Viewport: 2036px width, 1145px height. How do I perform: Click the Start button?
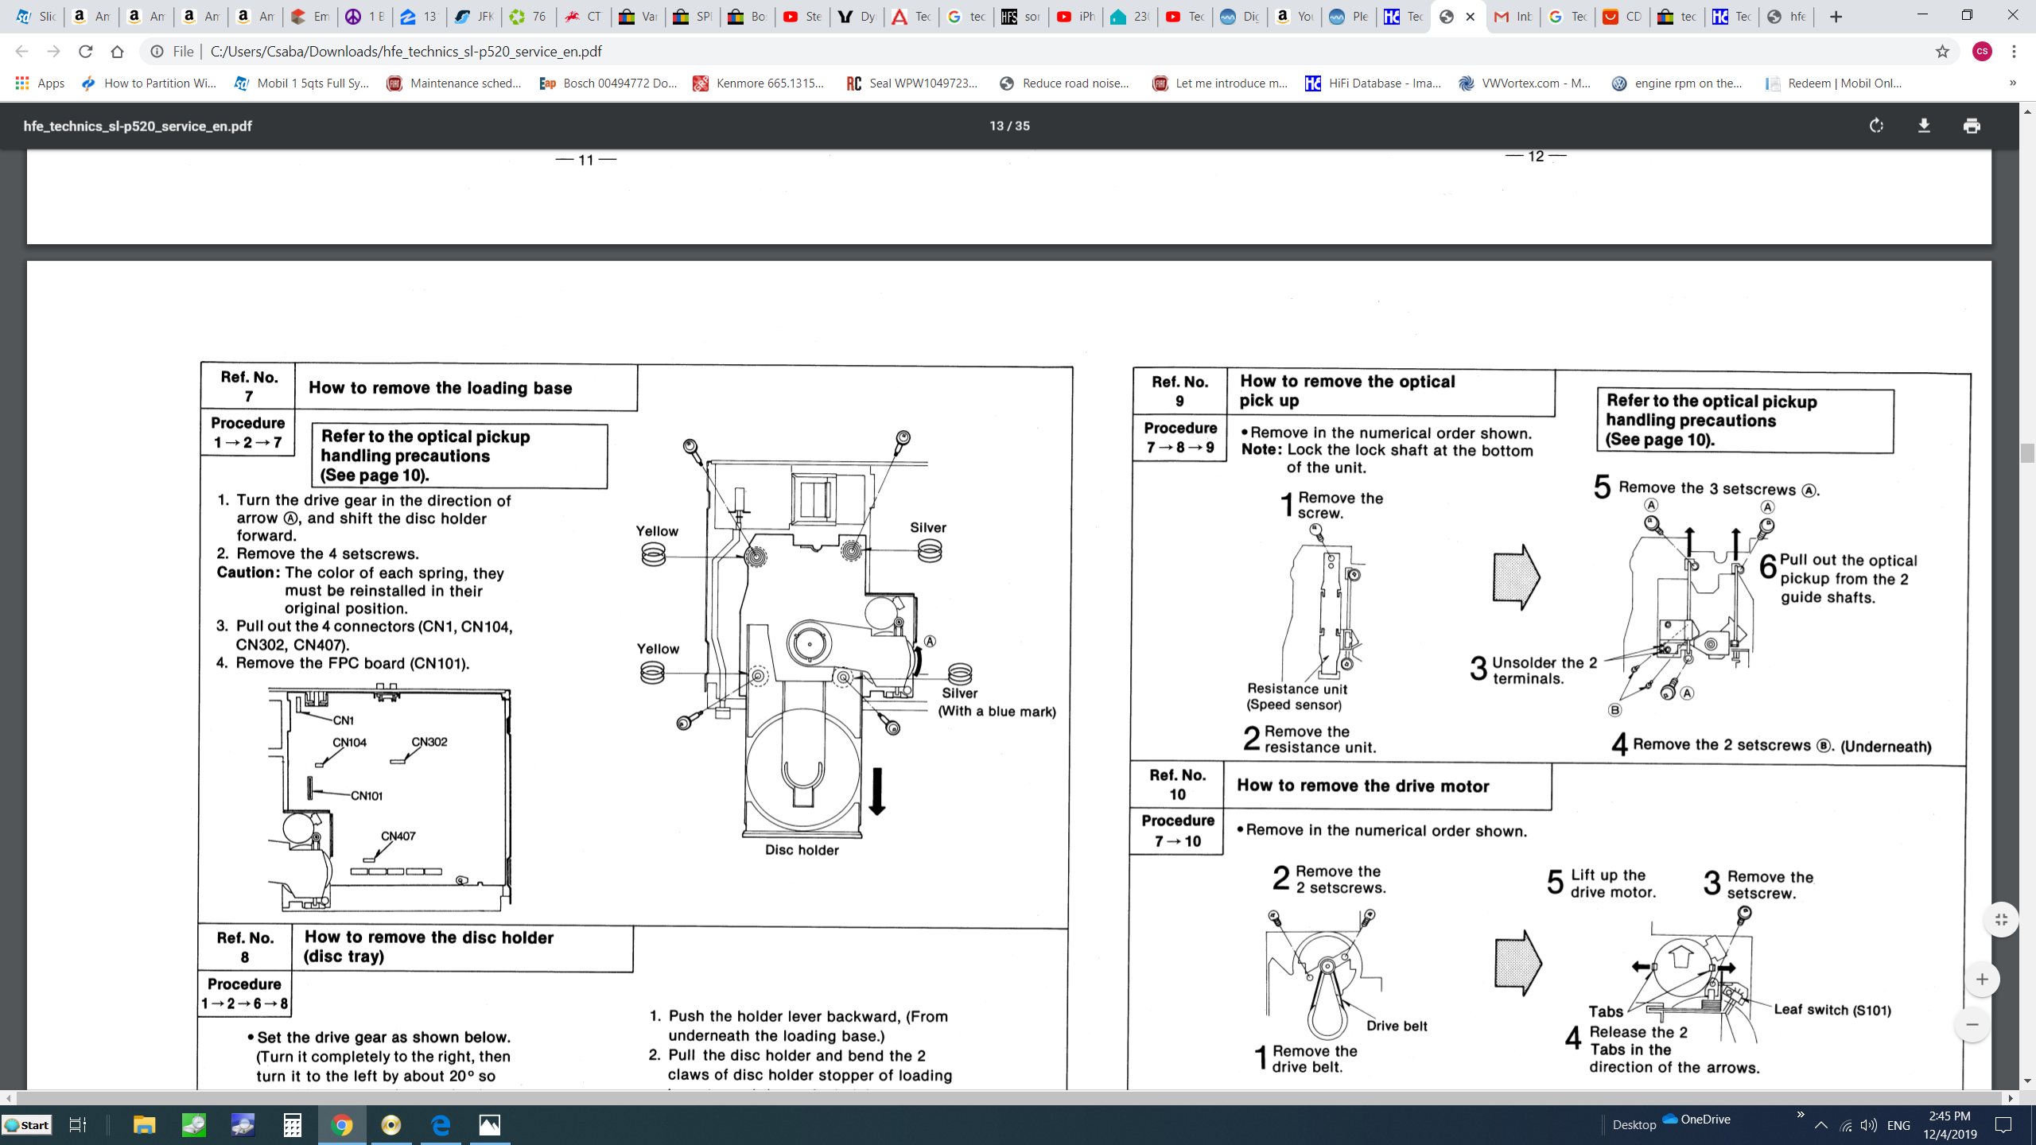click(28, 1125)
